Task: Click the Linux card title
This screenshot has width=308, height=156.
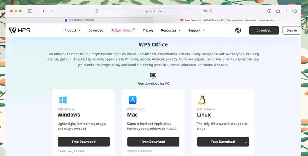Action: point(204,115)
